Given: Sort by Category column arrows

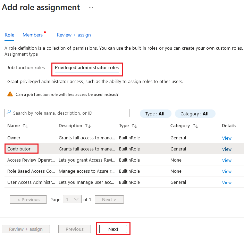Looking at the screenshot, I should [x=195, y=126].
